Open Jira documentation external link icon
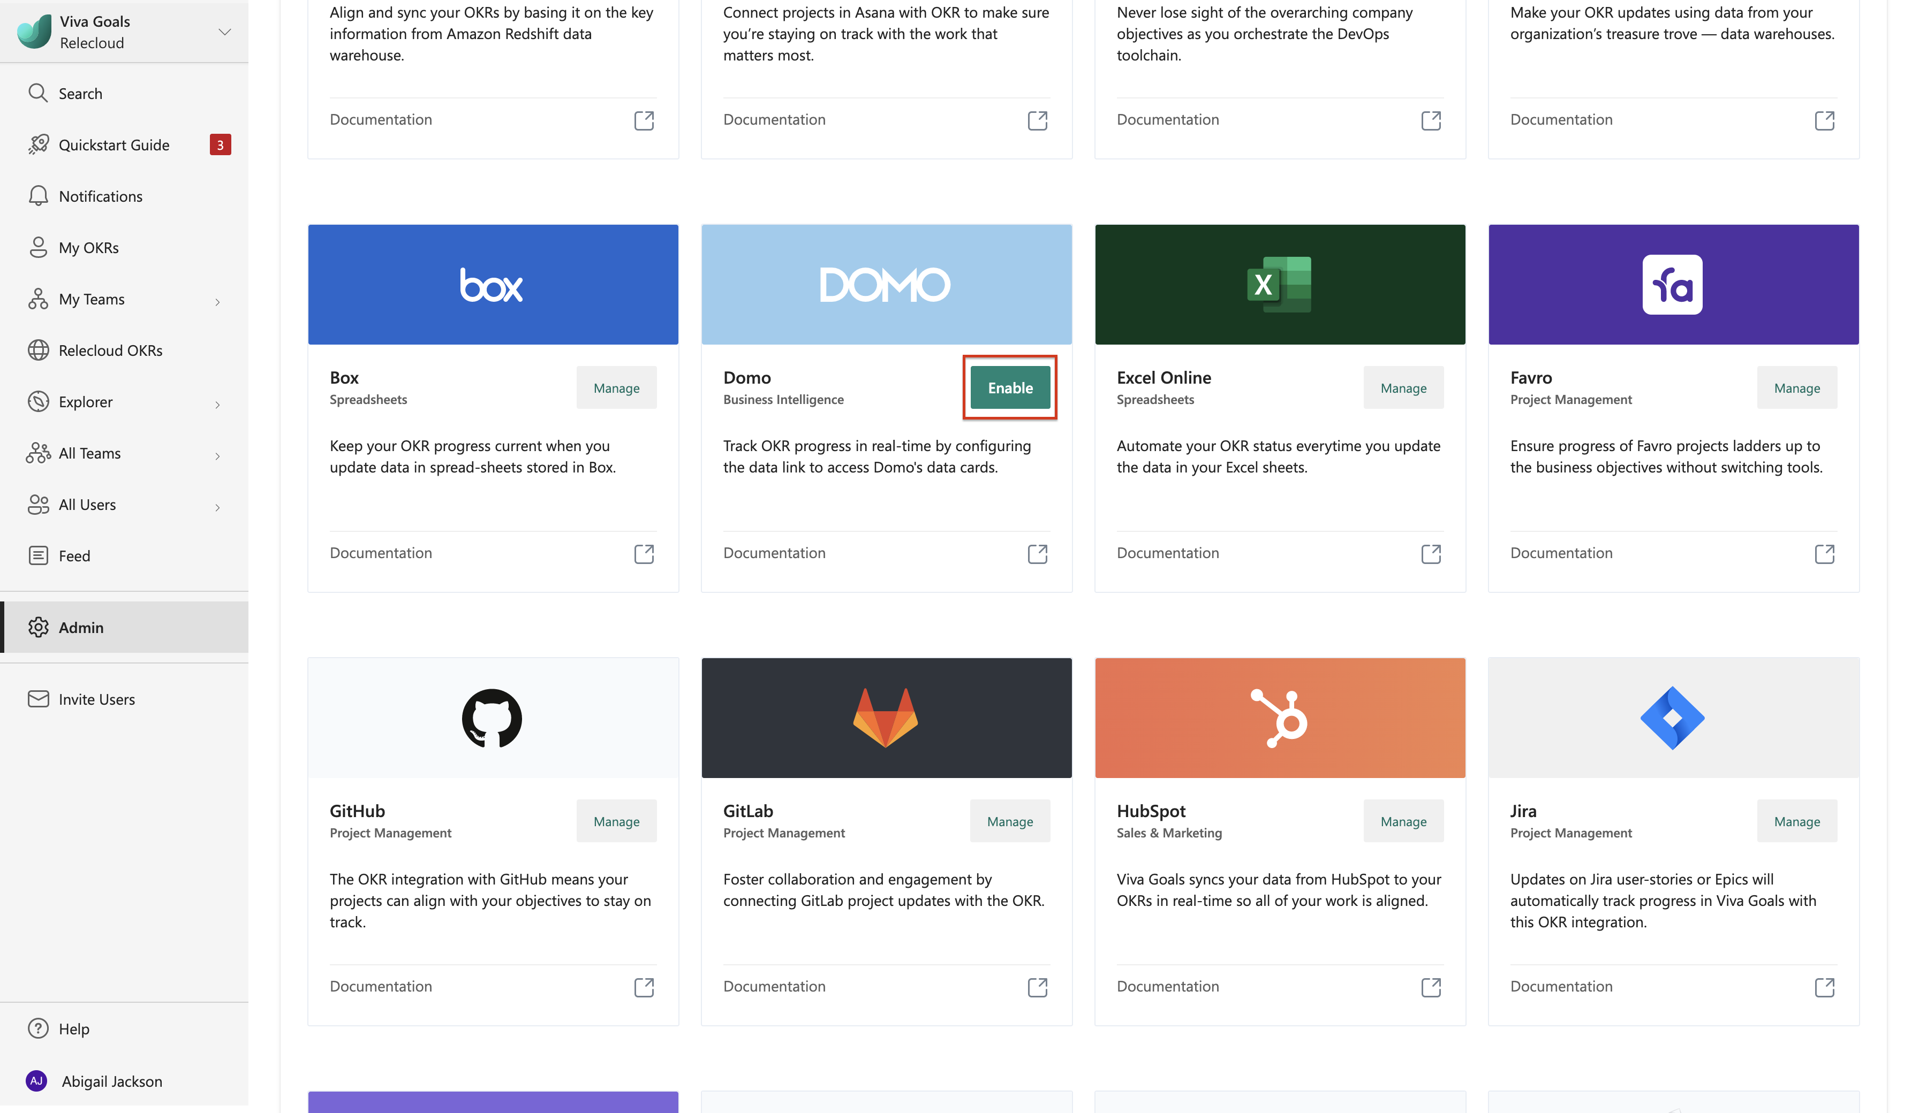Viewport: 1919px width, 1113px height. coord(1825,987)
